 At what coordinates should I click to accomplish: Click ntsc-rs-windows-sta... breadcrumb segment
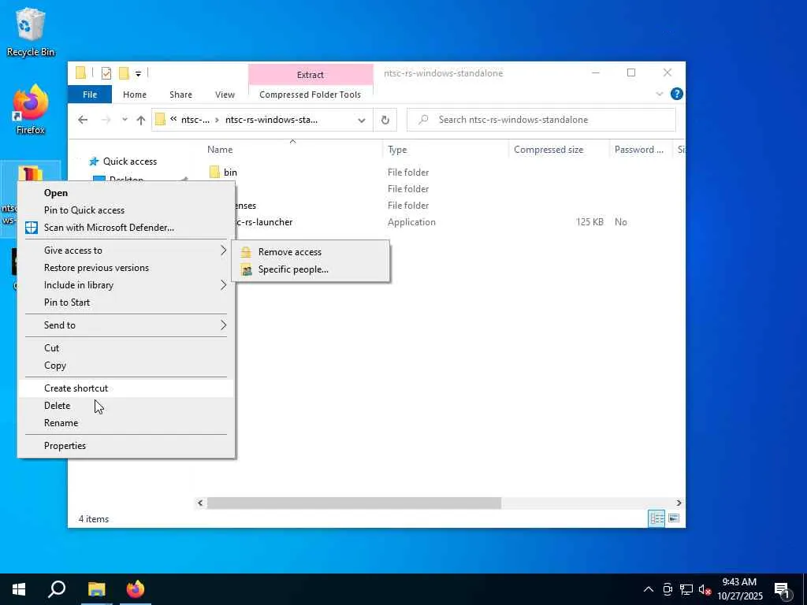(x=271, y=120)
